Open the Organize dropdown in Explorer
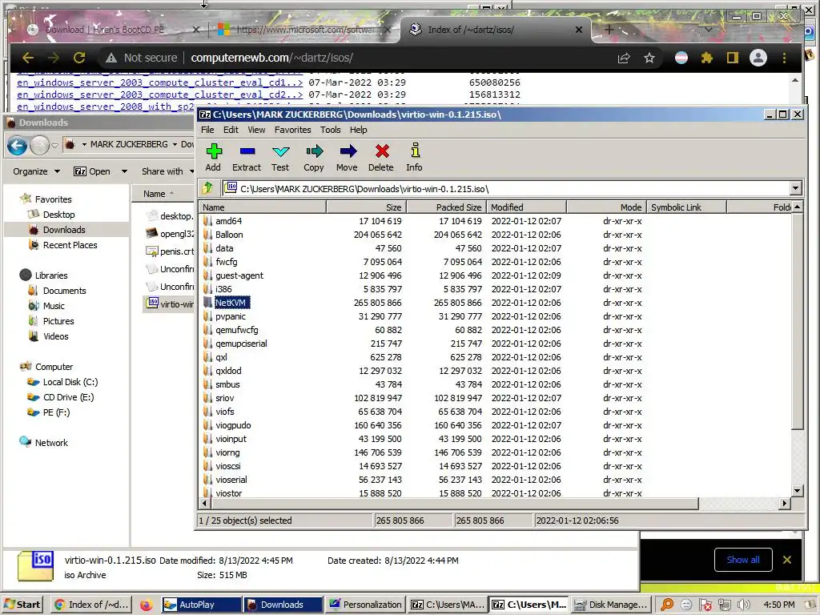The width and height of the screenshot is (820, 615). 36,171
